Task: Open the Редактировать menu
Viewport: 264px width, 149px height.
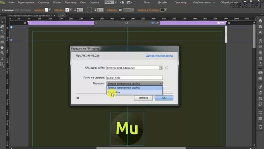Action: pos(26,2)
